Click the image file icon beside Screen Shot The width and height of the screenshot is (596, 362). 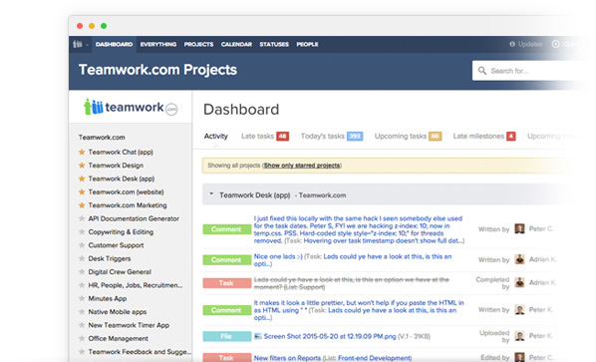[x=258, y=336]
